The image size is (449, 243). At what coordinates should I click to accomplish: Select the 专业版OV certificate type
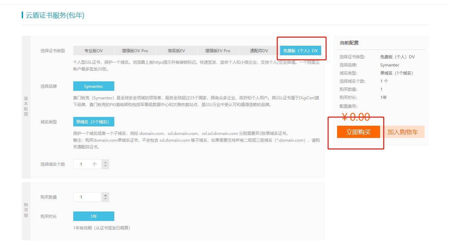pos(94,50)
